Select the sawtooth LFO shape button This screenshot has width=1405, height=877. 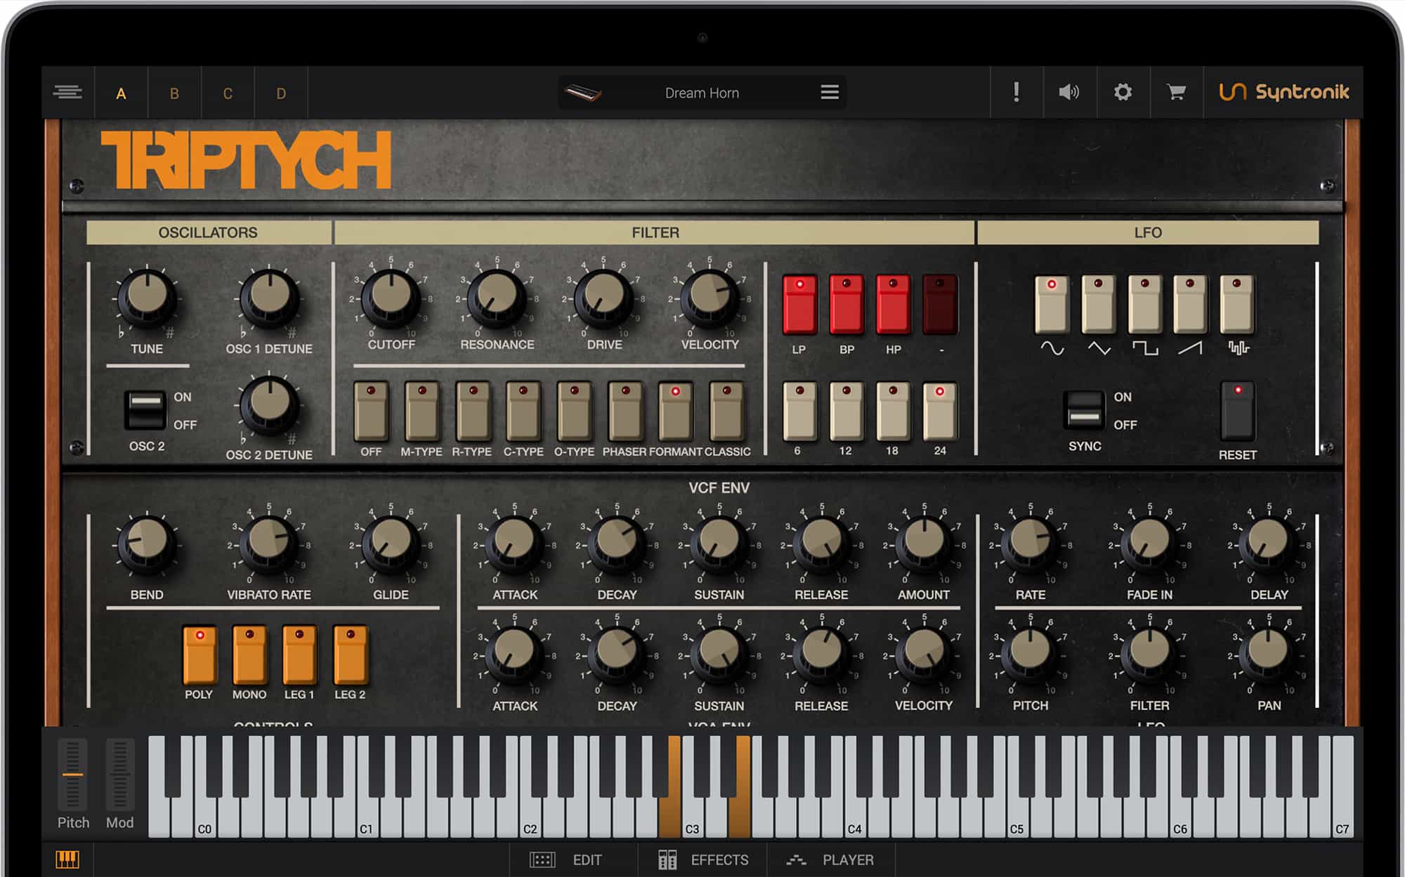pos(1190,304)
